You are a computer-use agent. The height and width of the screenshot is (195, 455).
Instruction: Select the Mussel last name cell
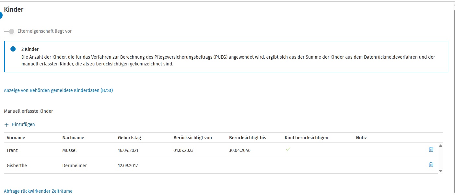[x=70, y=150]
